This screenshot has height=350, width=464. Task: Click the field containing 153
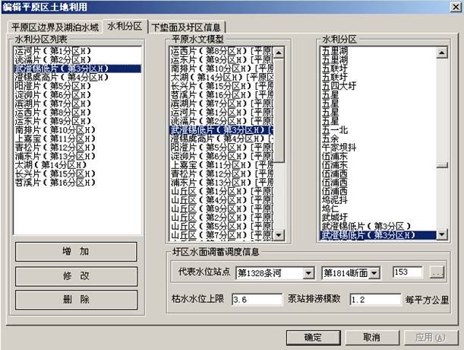coord(409,273)
